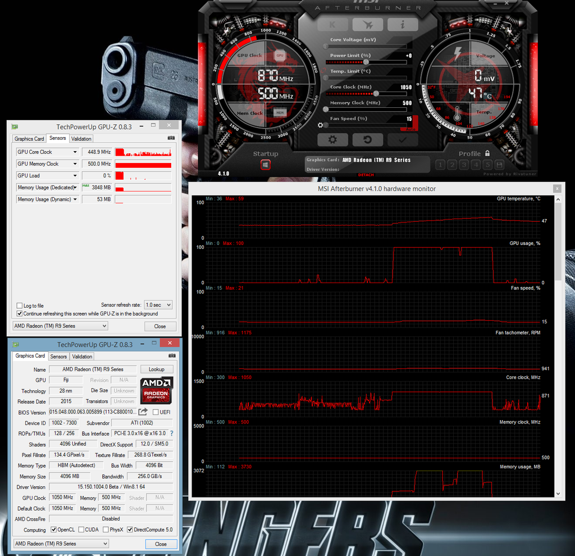Expand Memory Usage (Dynamic) sensor dropdown
The image size is (575, 556).
click(75, 199)
